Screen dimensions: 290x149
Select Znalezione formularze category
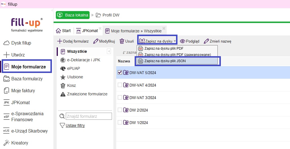(x=84, y=94)
